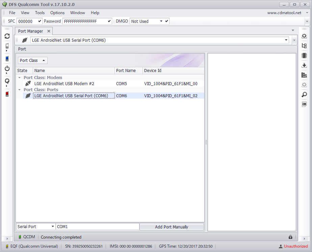The height and width of the screenshot is (252, 312).
Task: Open the Serial Port type dropdown
Action: 53,226
